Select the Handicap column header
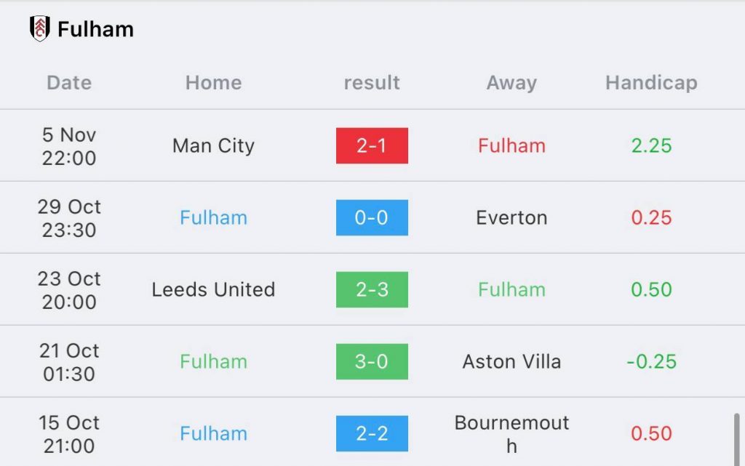Image resolution: width=745 pixels, height=466 pixels. click(x=651, y=83)
